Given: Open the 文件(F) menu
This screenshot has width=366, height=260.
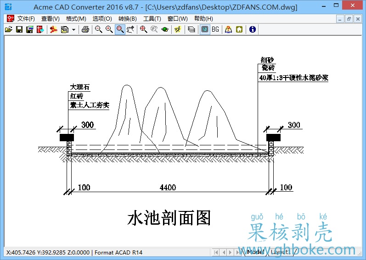Looking at the screenshot, I should click(x=26, y=19).
